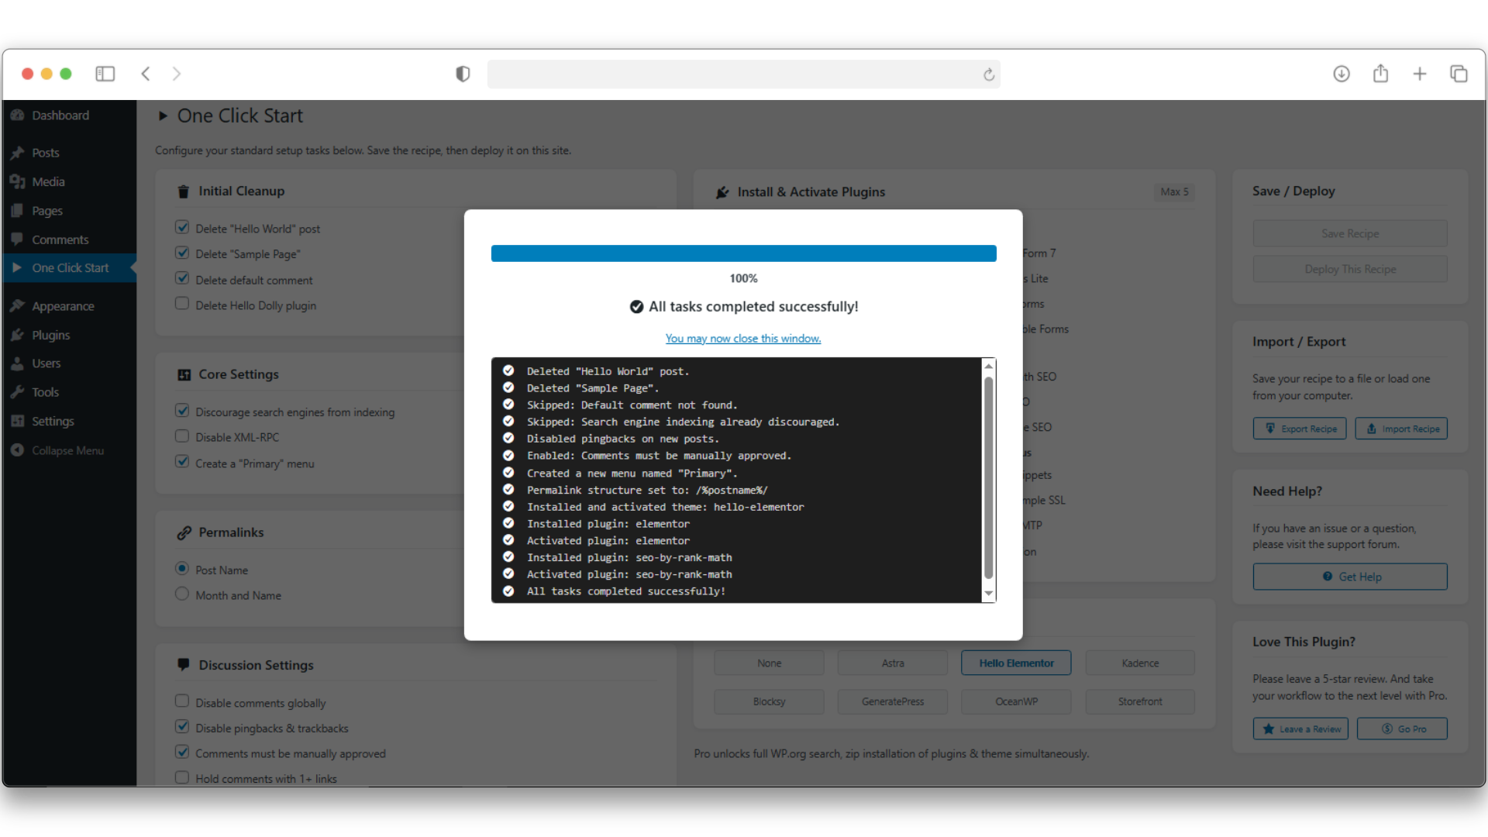
Task: Open the Media library sidebar icon
Action: (x=18, y=181)
